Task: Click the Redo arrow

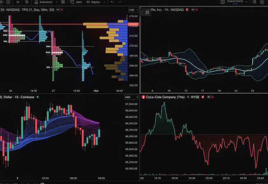Action: coord(120,2)
